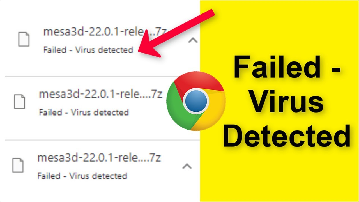The image size is (359, 202).
Task: Click the yellow segment of the Chrome logo
Action: [211, 112]
